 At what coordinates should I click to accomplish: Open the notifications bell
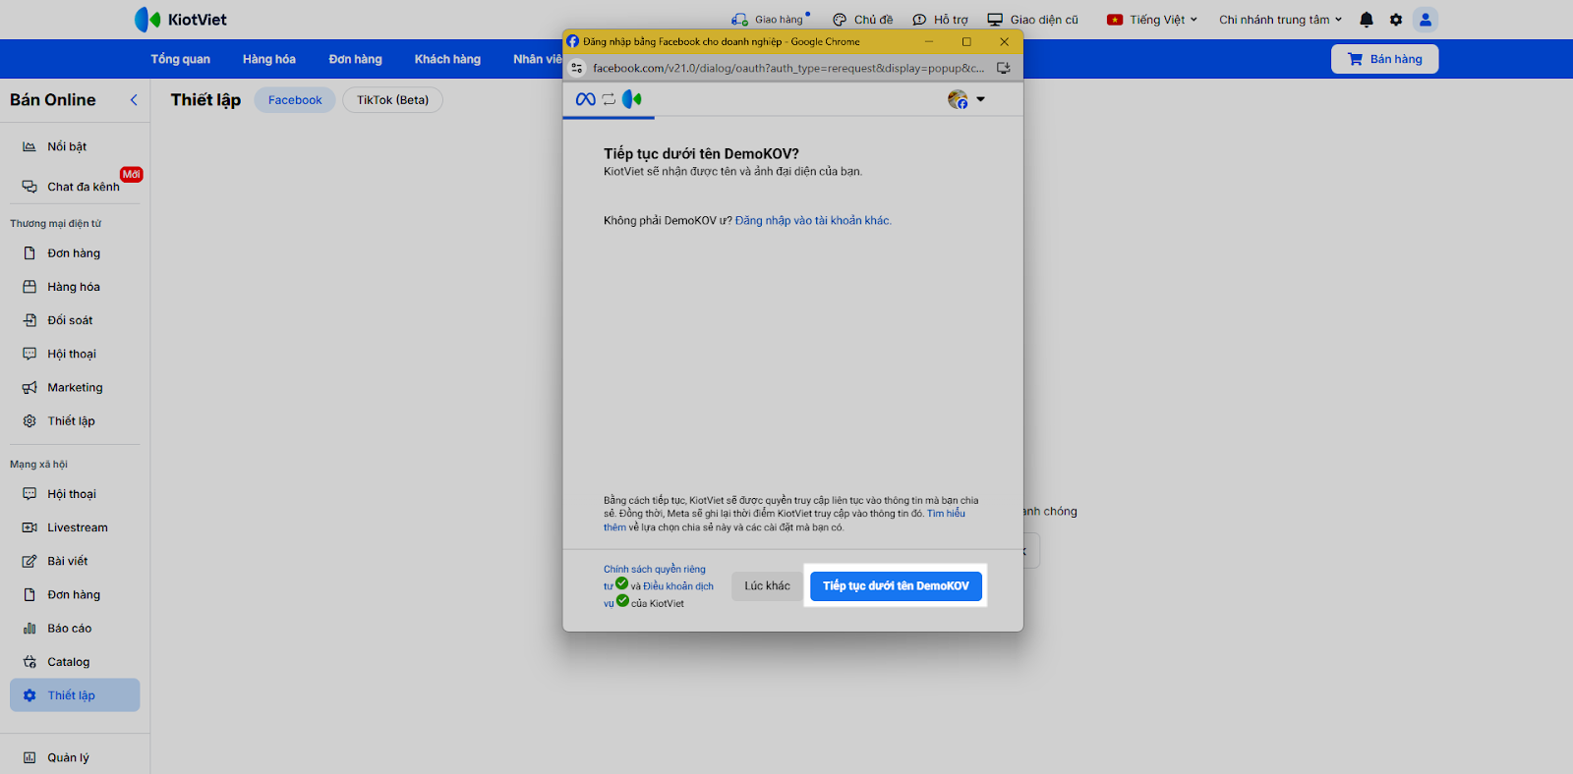click(x=1367, y=20)
